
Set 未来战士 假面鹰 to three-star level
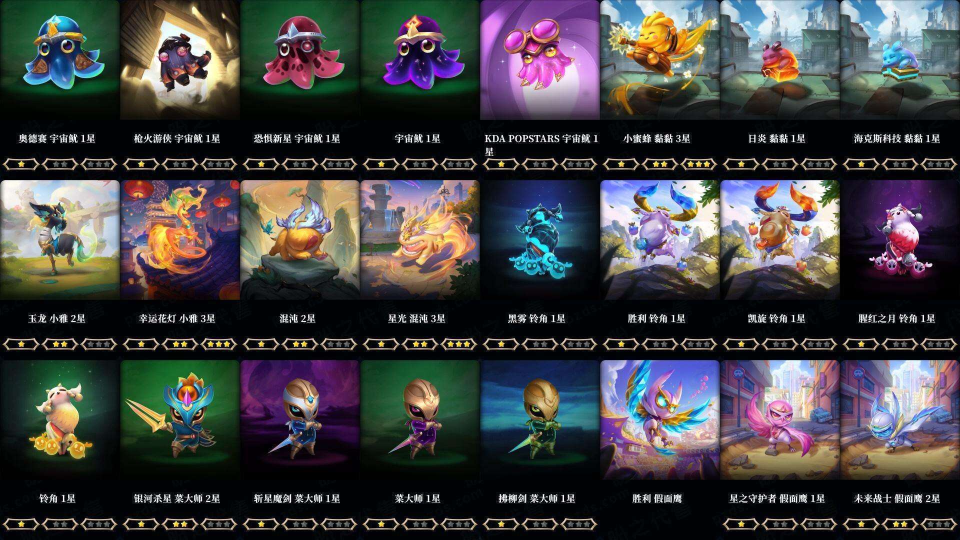pos(938,524)
